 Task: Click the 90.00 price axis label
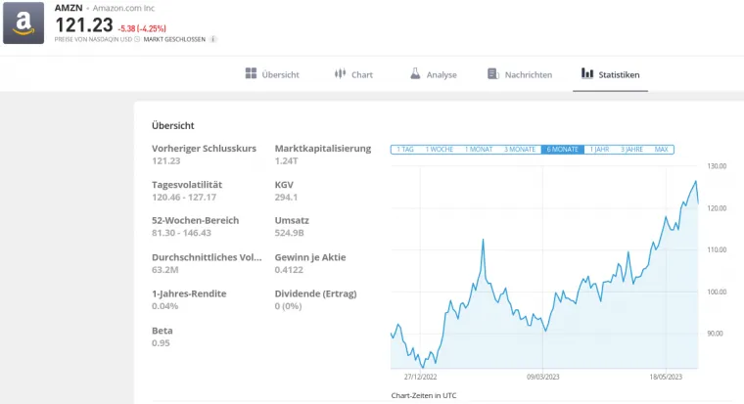coord(715,334)
